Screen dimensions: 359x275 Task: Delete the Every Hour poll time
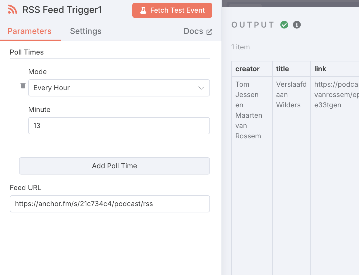pyautogui.click(x=23, y=86)
